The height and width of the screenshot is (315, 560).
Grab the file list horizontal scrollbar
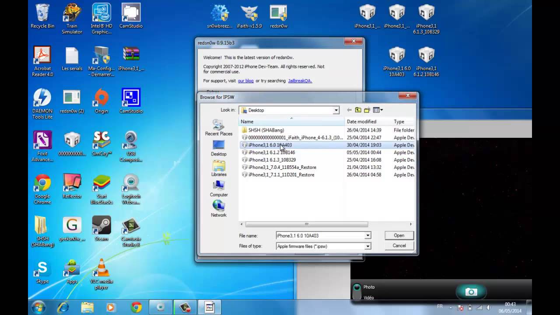pos(306,224)
